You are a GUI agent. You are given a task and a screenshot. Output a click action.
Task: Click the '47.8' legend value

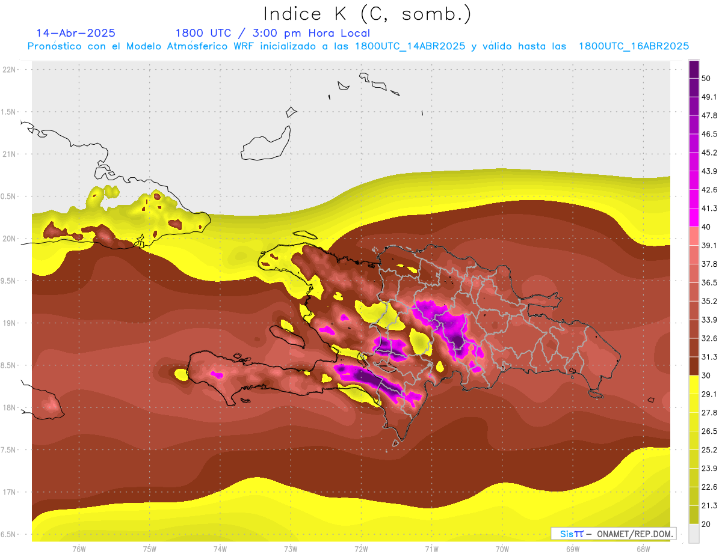pos(709,115)
